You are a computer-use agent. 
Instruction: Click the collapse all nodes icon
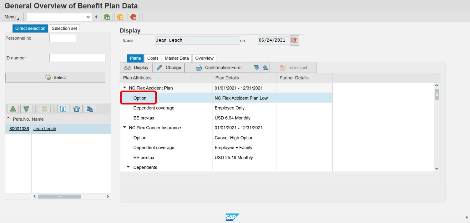click(265, 68)
